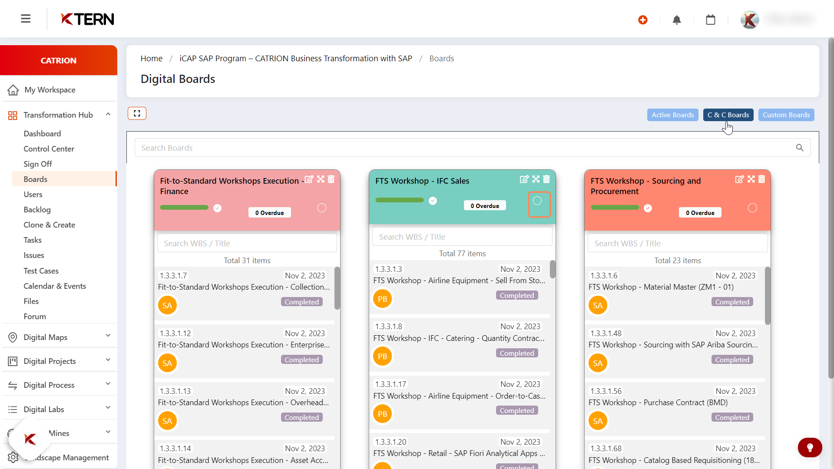Edit the IFC Sales board
The width and height of the screenshot is (834, 469).
(x=524, y=179)
